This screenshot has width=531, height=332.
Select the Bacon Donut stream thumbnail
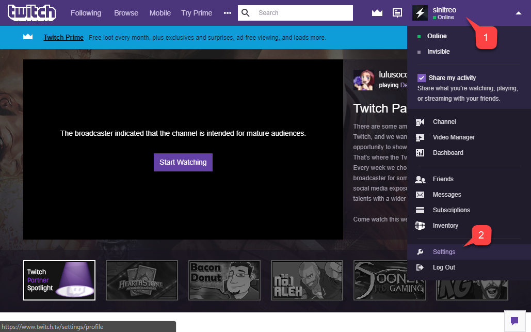tap(224, 280)
